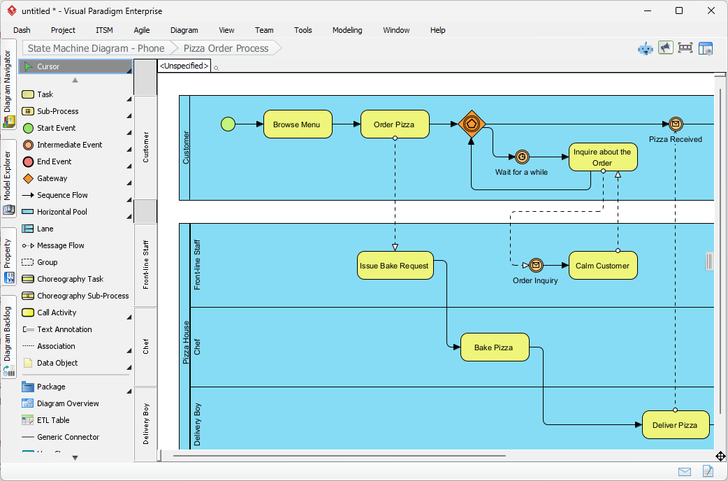Switch to the State Machine Diagram - Phone tab
The height and width of the screenshot is (481, 728).
[95, 48]
